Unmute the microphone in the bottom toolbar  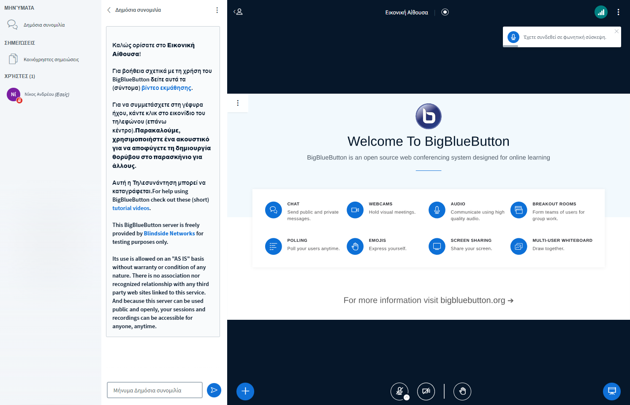coord(399,391)
